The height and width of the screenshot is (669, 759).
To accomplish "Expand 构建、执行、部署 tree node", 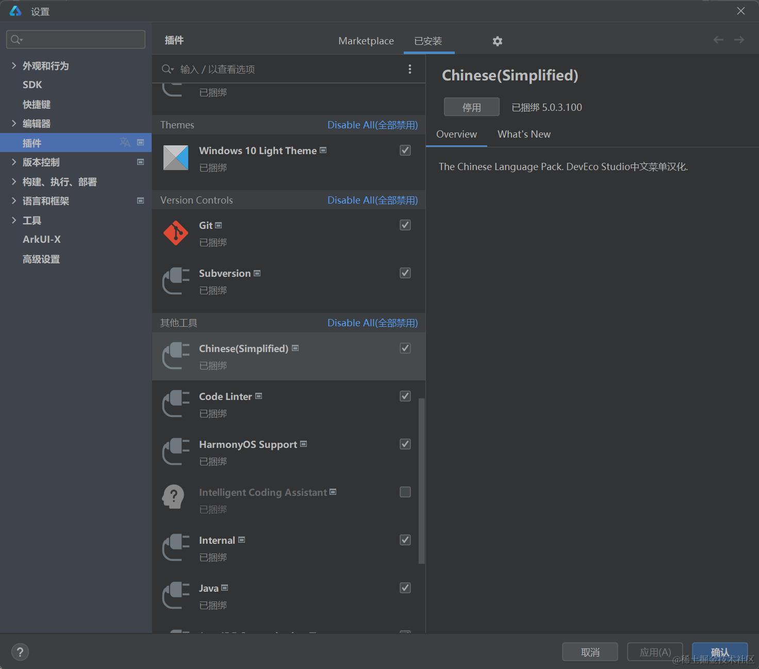I will coord(14,181).
